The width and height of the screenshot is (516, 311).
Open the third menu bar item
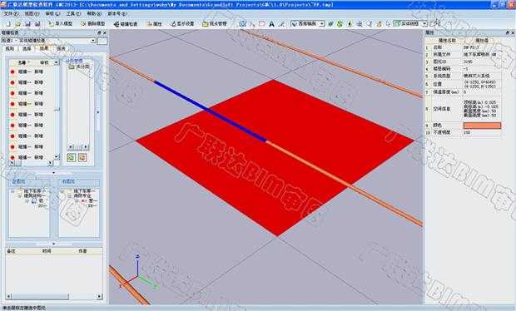52,14
